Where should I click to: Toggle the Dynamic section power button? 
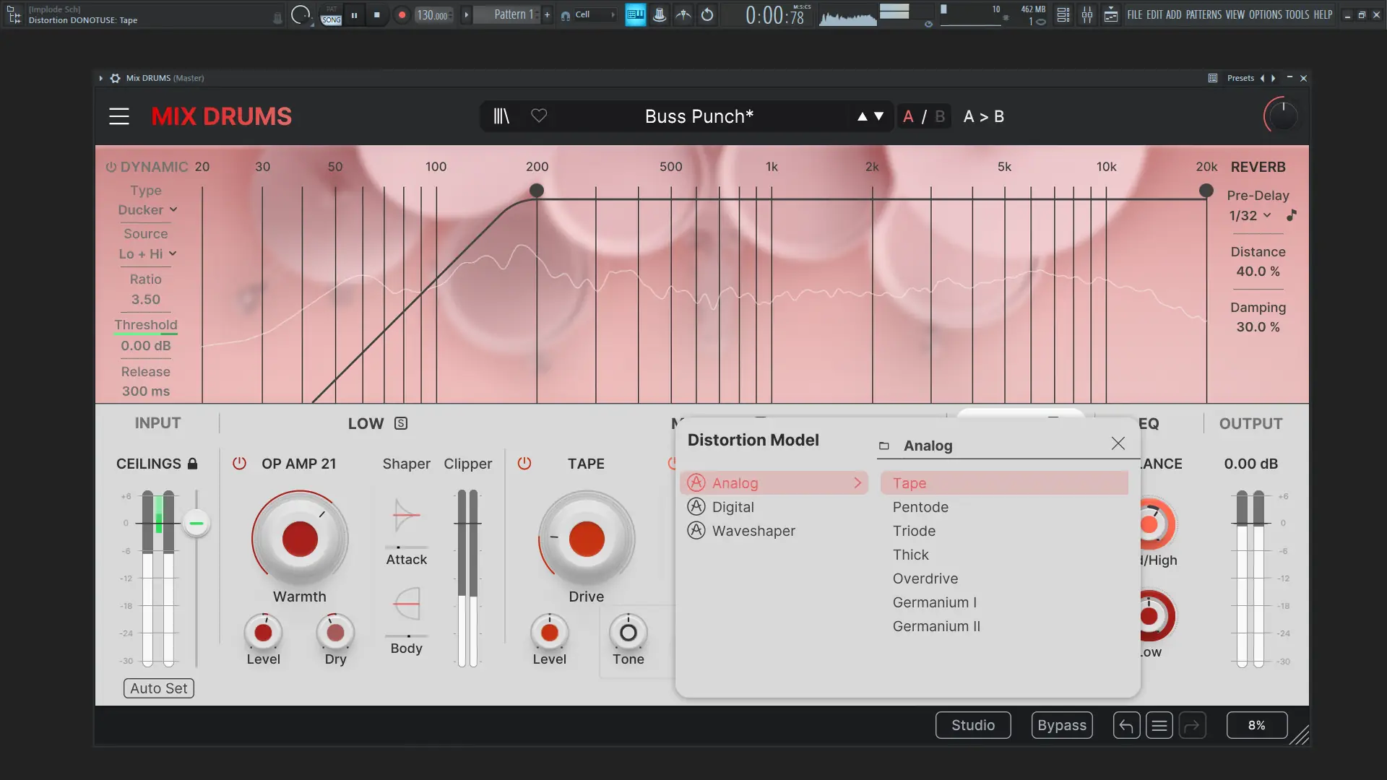click(111, 167)
